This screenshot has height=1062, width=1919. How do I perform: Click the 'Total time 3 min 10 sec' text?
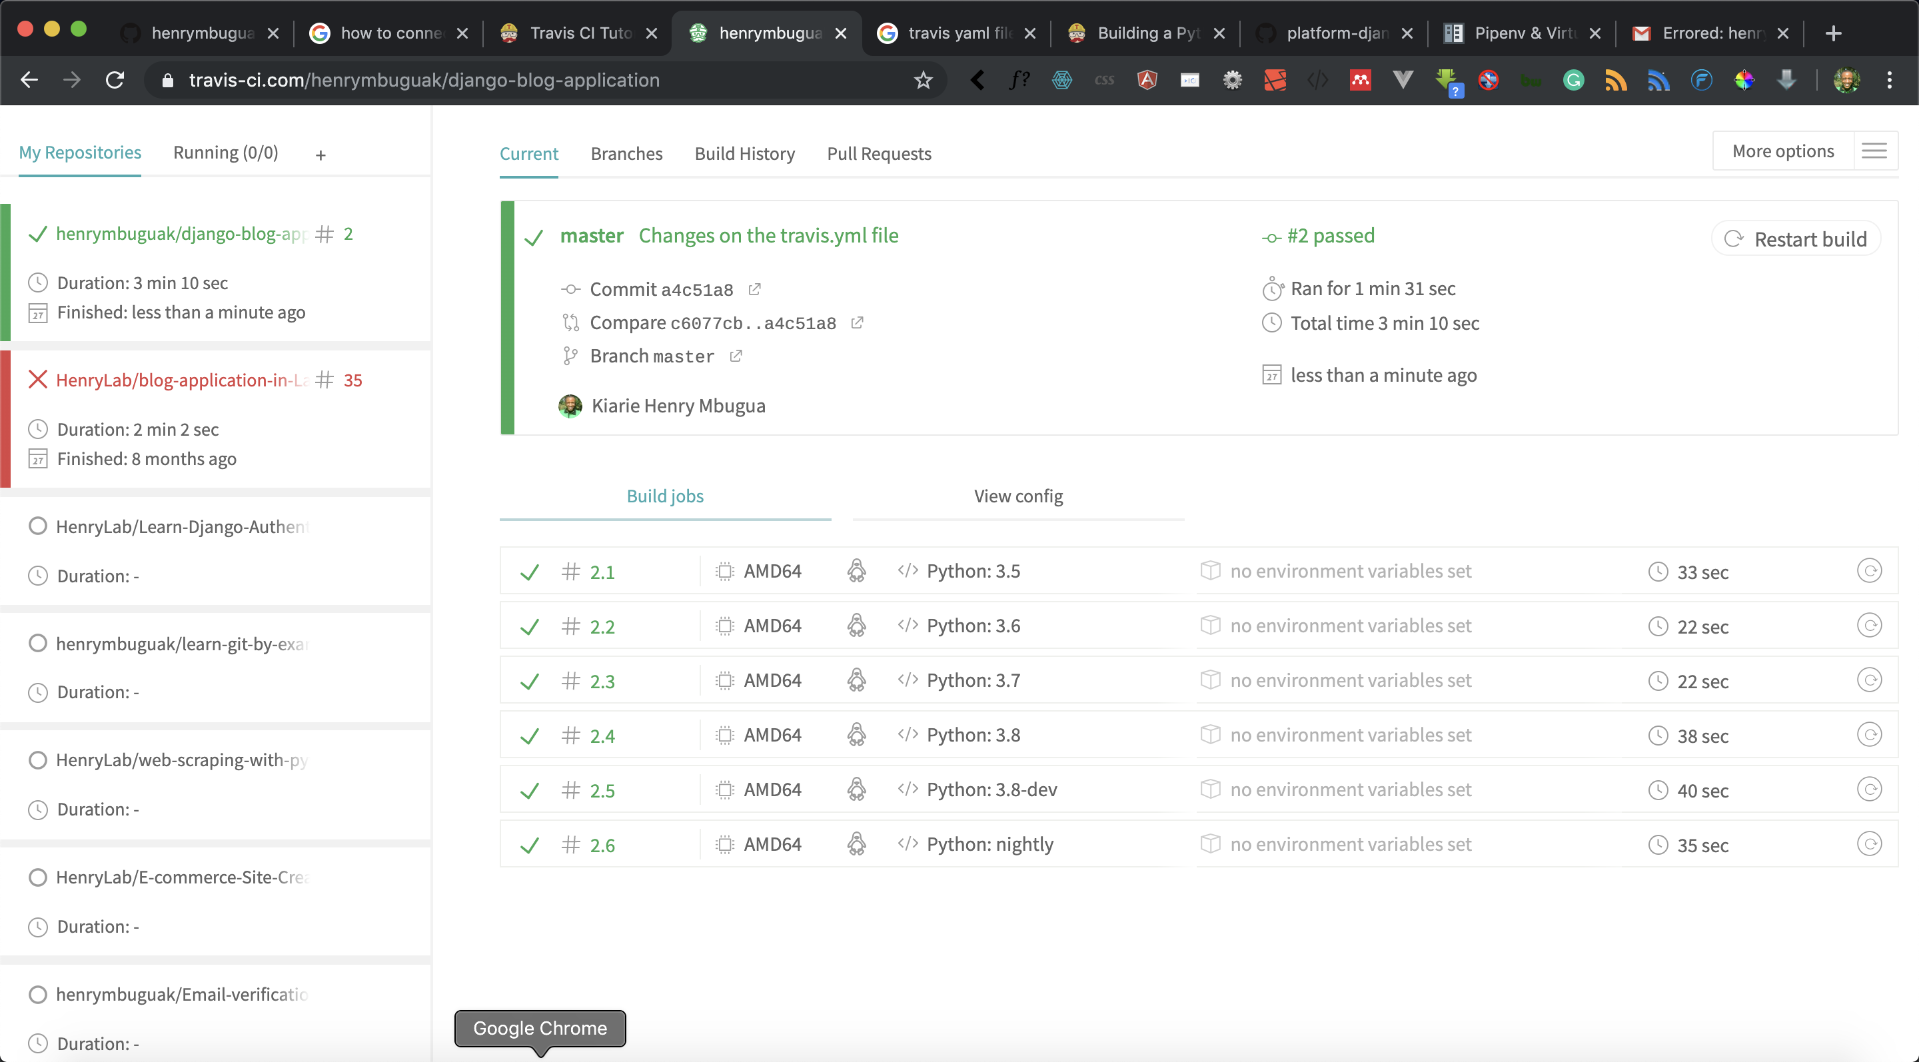[1384, 323]
